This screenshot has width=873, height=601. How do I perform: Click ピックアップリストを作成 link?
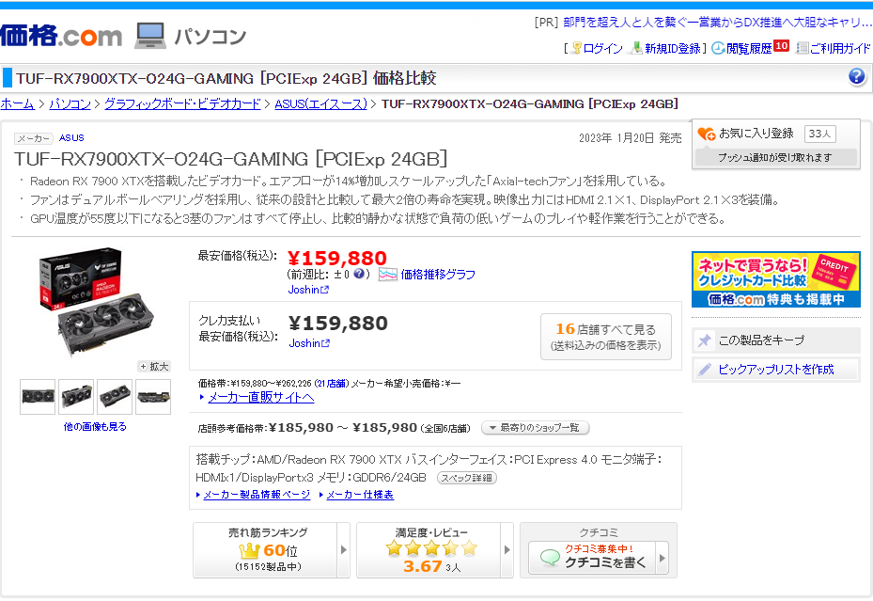click(775, 370)
